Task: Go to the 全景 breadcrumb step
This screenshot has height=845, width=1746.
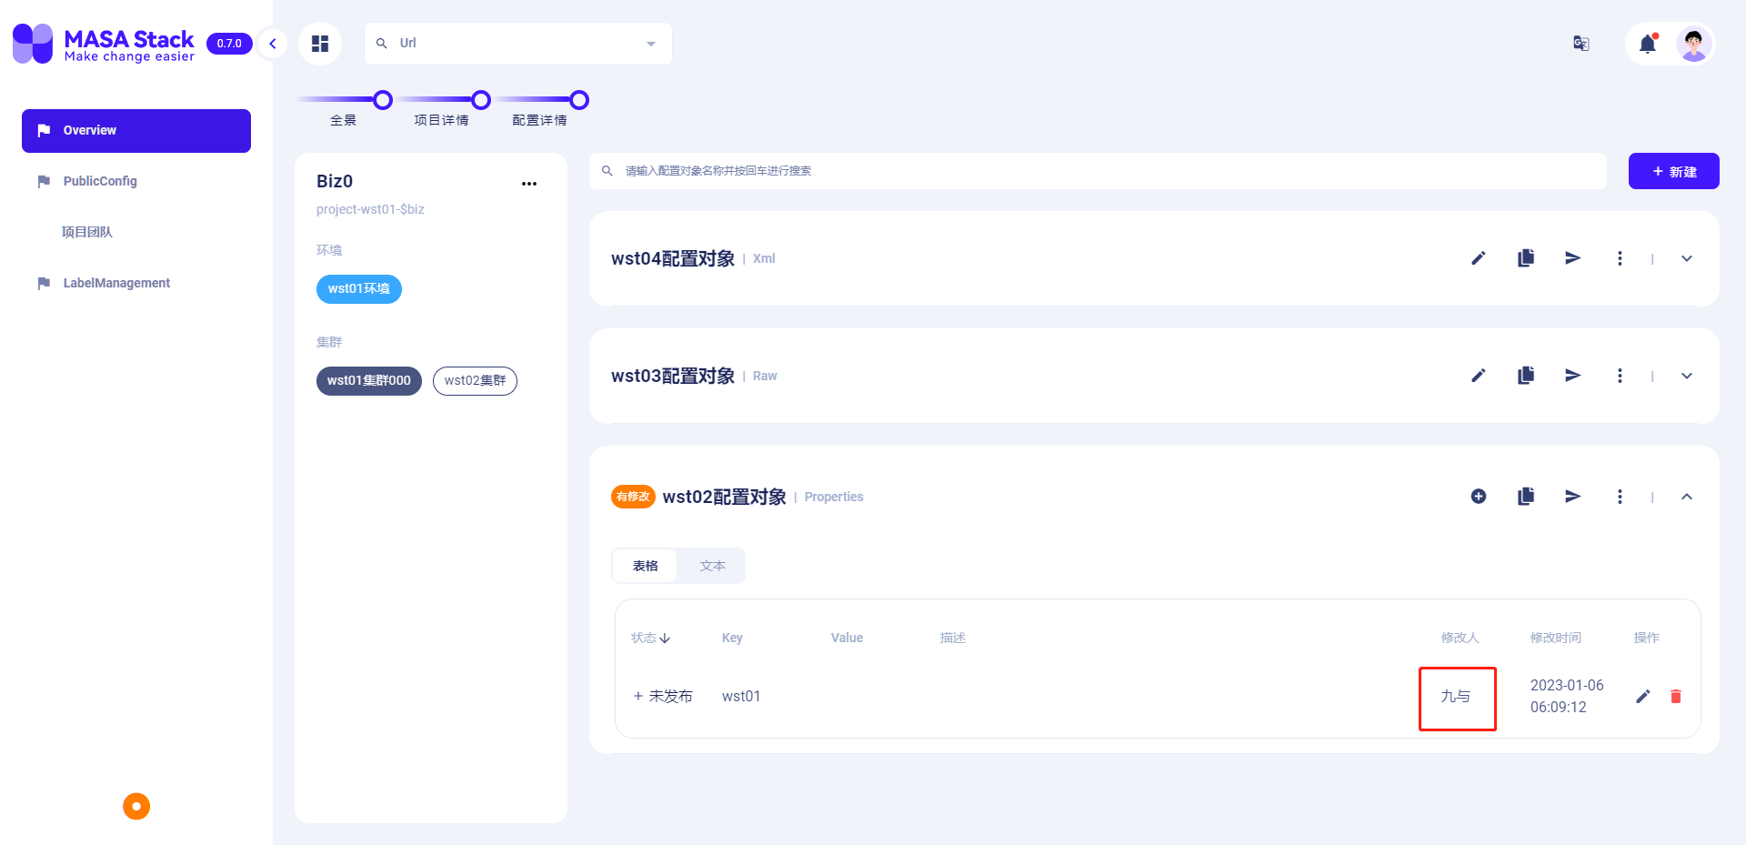Action: (344, 120)
